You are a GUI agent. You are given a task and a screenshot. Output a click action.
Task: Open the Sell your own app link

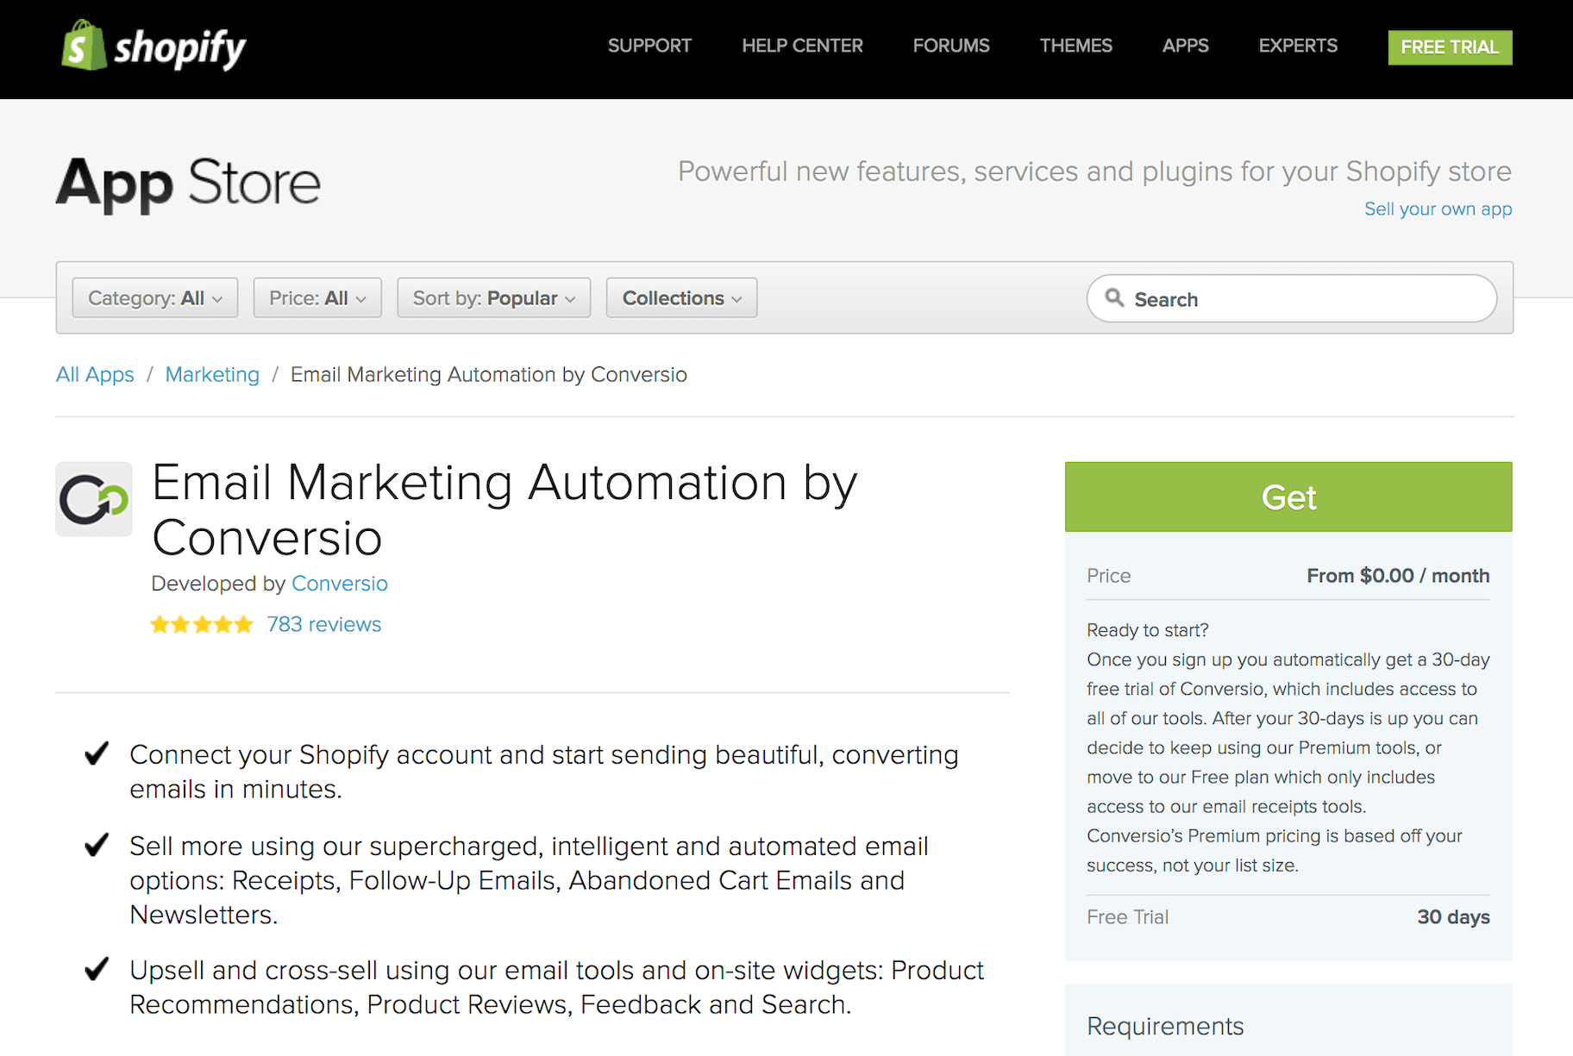point(1438,209)
